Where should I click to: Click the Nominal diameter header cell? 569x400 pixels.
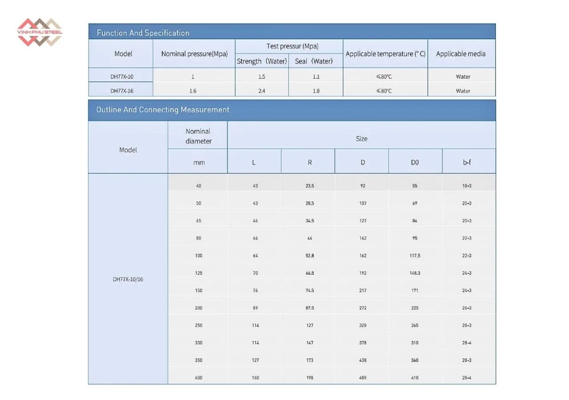198,136
